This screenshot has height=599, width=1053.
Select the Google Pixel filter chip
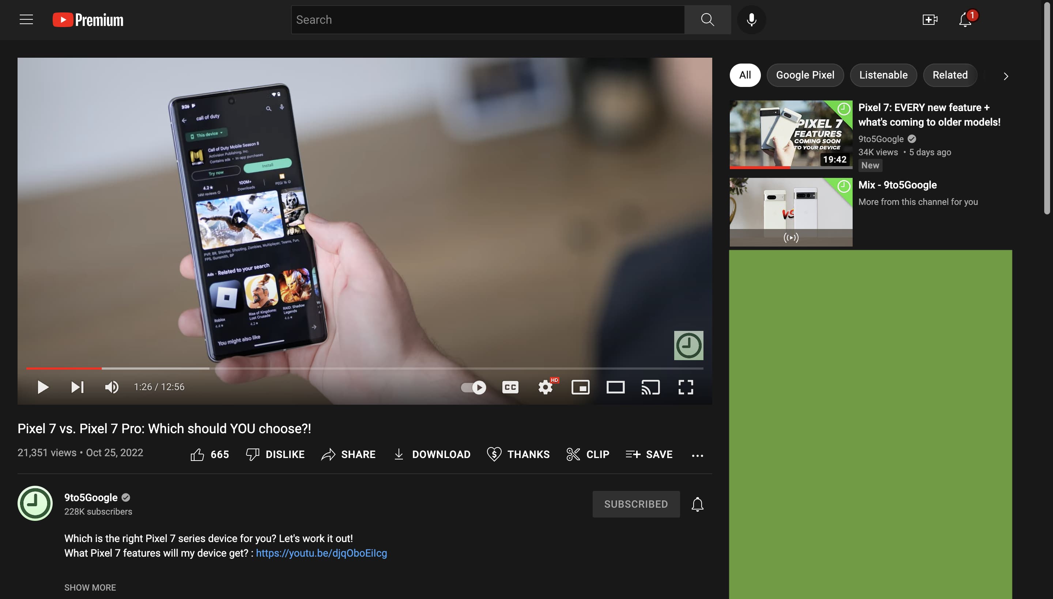click(805, 75)
